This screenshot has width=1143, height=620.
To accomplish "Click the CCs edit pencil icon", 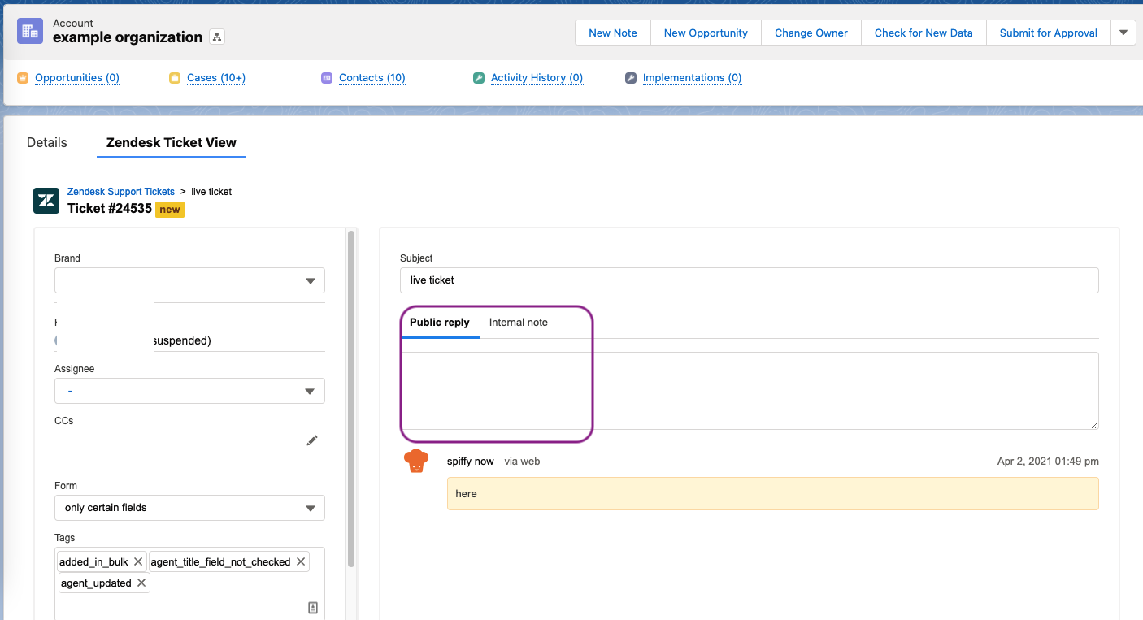I will (312, 440).
